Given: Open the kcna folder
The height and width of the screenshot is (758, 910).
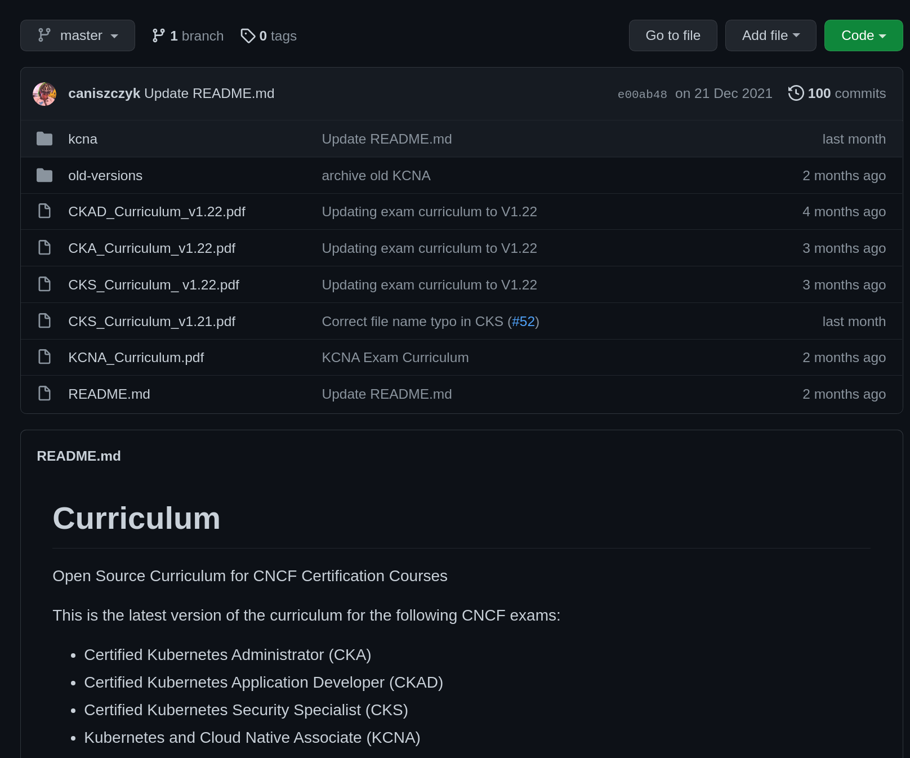Looking at the screenshot, I should pyautogui.click(x=83, y=139).
